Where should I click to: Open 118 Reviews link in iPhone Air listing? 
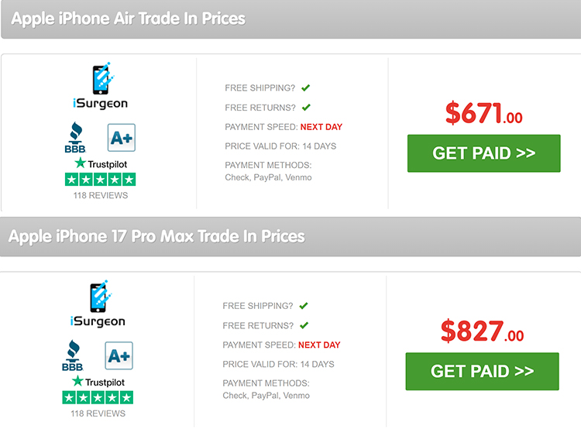[99, 195]
